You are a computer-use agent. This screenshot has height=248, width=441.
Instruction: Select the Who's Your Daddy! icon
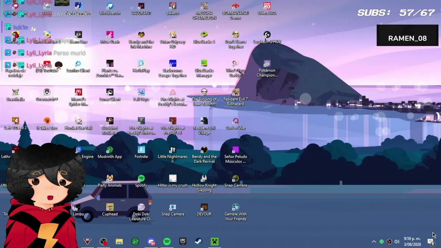(x=236, y=69)
